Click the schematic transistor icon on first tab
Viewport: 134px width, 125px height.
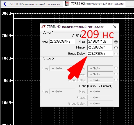[x=5, y=4]
